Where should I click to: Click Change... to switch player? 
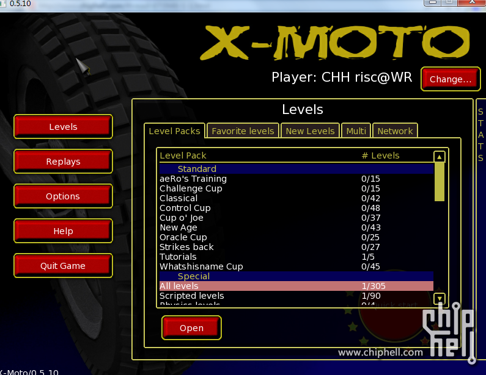[451, 79]
